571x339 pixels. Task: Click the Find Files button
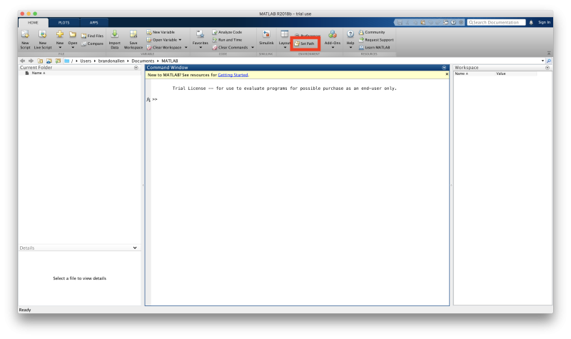pyautogui.click(x=92, y=36)
